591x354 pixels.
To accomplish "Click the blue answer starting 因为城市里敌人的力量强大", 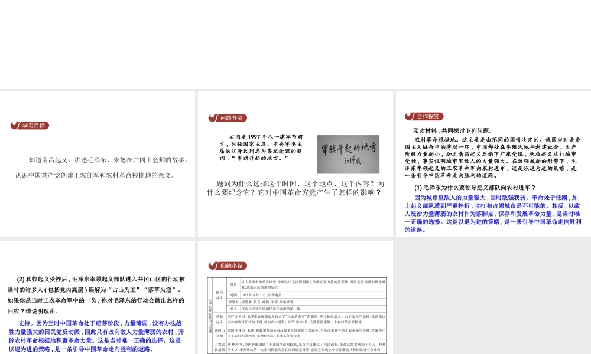I will 493,214.
